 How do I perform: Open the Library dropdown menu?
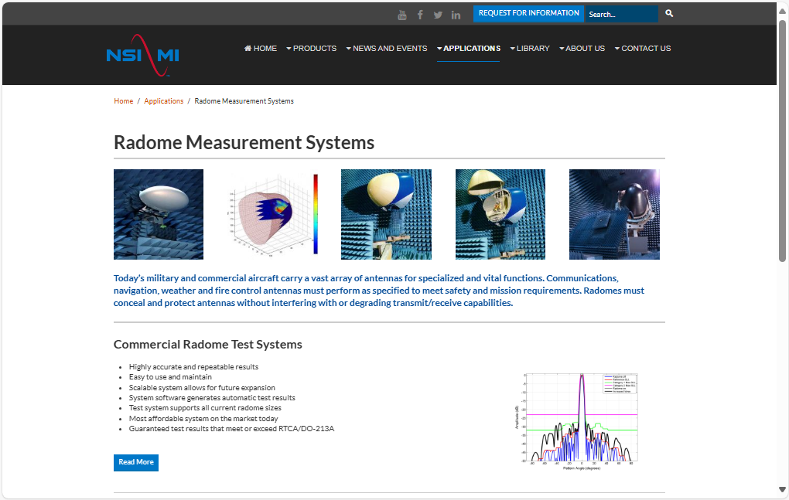pyautogui.click(x=530, y=49)
